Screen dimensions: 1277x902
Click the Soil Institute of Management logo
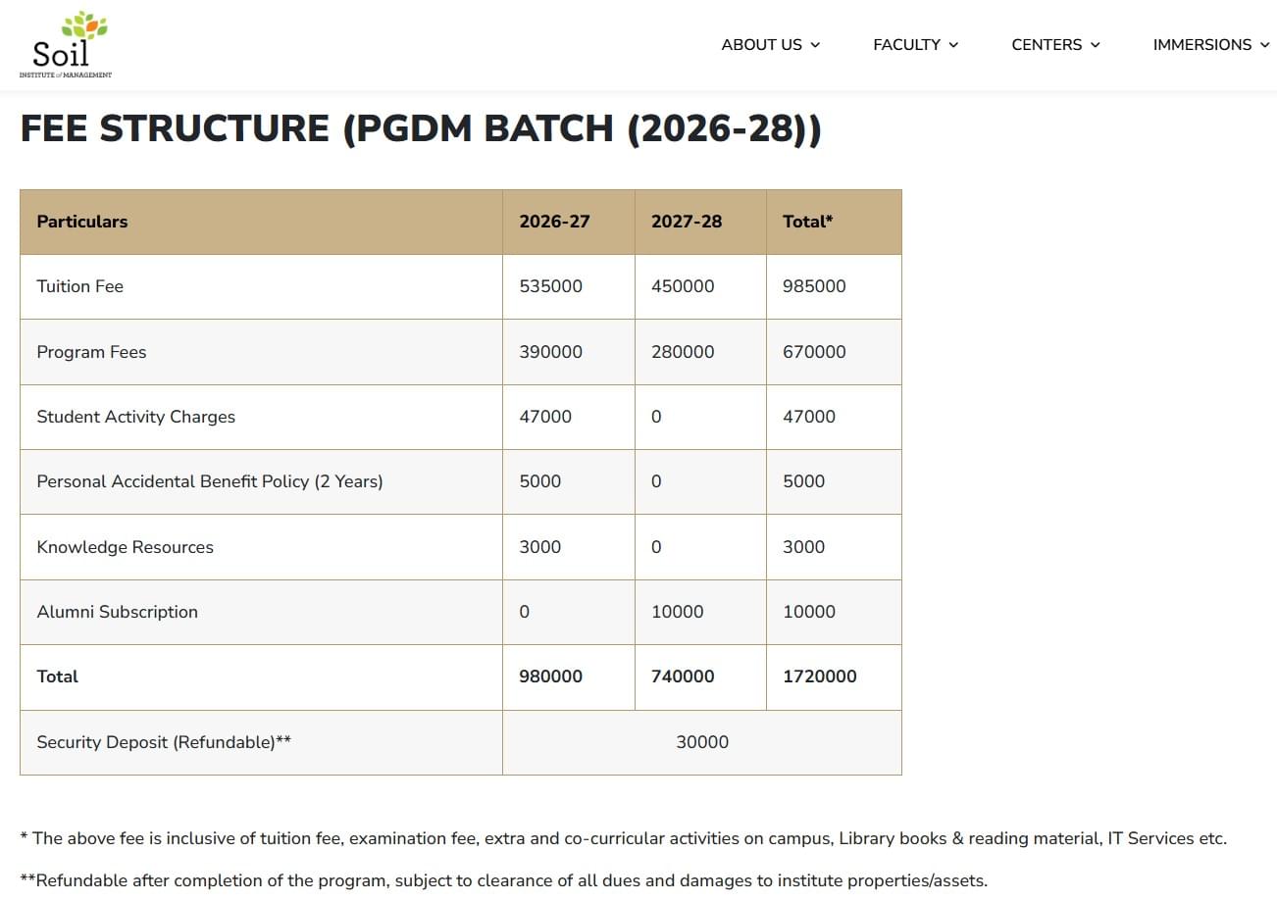point(66,45)
